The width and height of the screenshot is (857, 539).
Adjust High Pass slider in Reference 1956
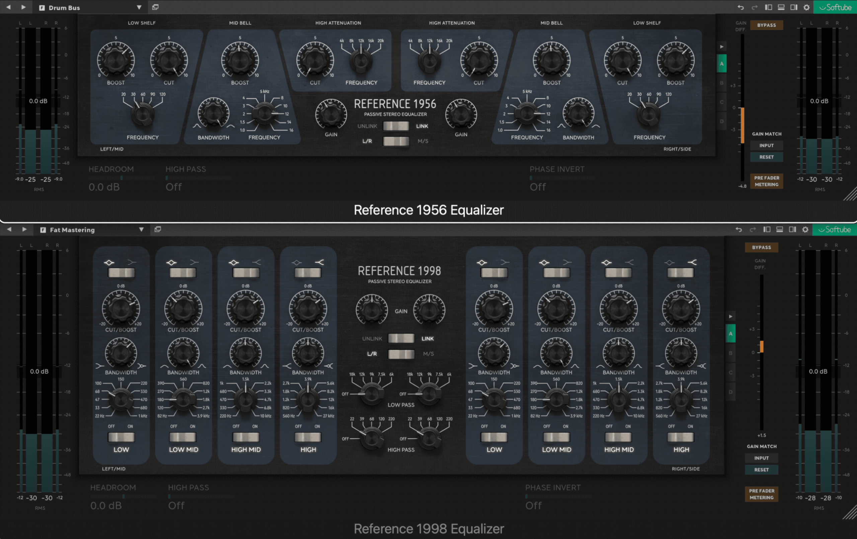198,178
